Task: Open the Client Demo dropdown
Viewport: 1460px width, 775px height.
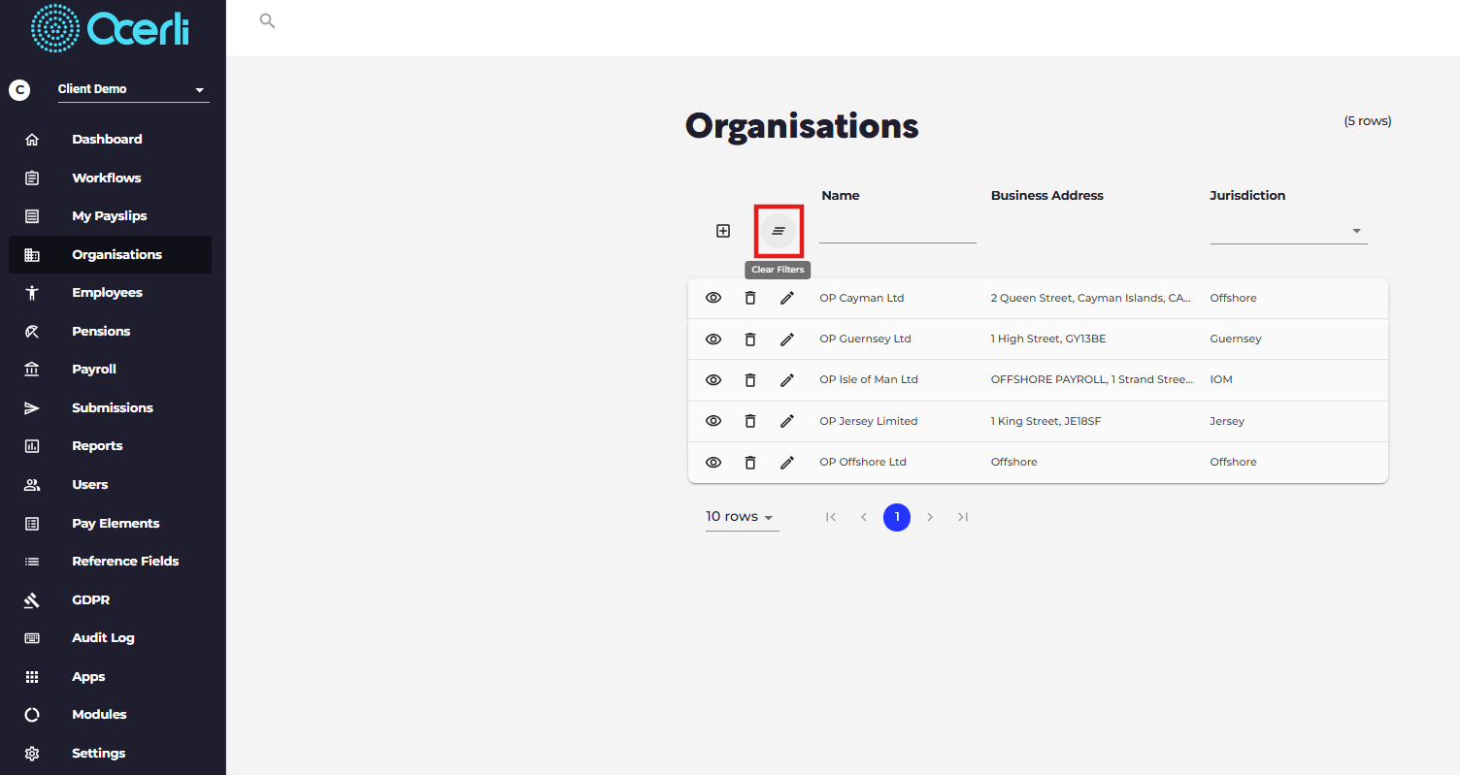Action: 133,89
